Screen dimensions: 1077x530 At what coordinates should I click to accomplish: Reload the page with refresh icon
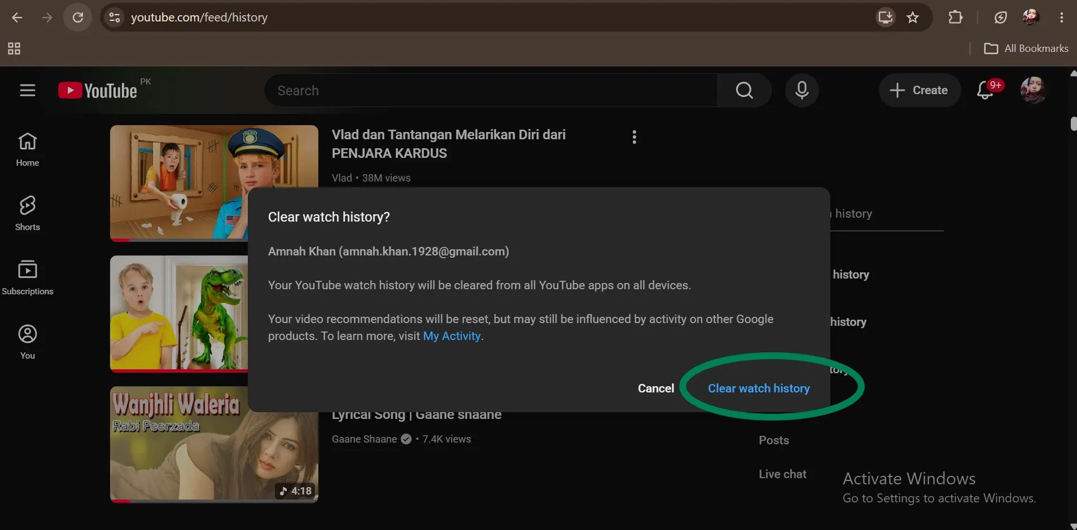click(78, 17)
